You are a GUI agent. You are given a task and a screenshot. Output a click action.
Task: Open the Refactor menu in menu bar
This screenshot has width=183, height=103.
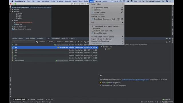[68, 1]
